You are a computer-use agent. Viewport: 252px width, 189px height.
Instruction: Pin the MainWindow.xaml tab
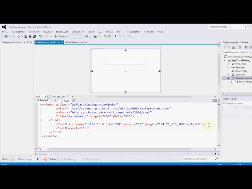click(59, 43)
